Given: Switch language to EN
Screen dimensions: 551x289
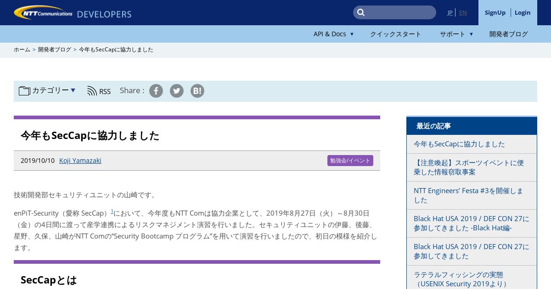Looking at the screenshot, I should tap(463, 12).
